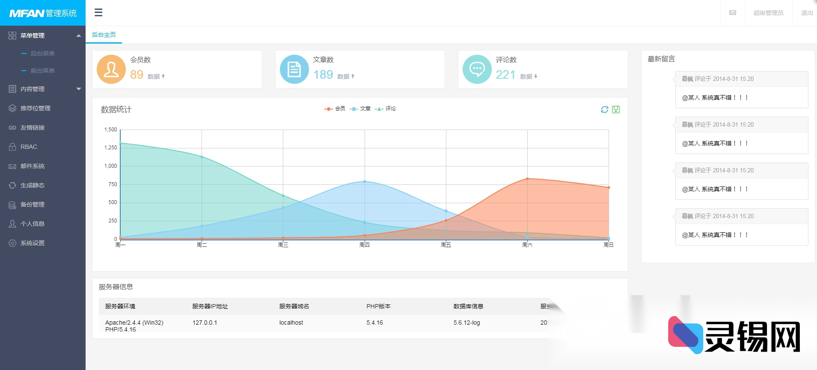The width and height of the screenshot is (817, 370).
Task: Open the mail envelope icon in header
Action: 733,13
